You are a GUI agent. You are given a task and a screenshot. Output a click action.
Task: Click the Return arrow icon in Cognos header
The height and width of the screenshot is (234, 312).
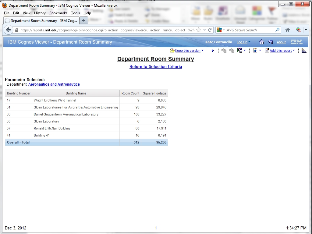270,42
